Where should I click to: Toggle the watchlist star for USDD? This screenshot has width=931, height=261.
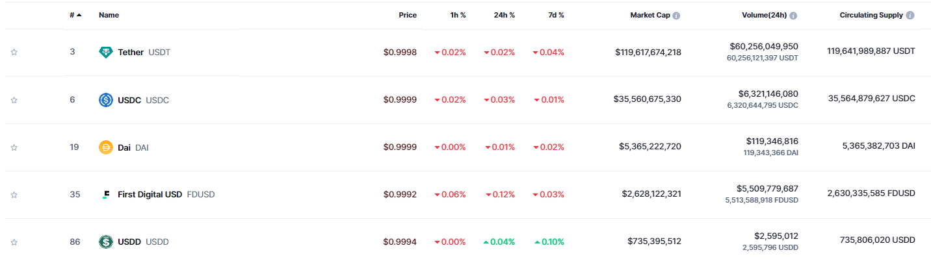(14, 242)
